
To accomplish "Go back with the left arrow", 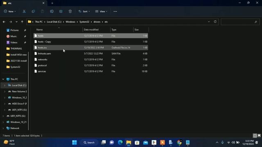I will (x=4, y=22).
